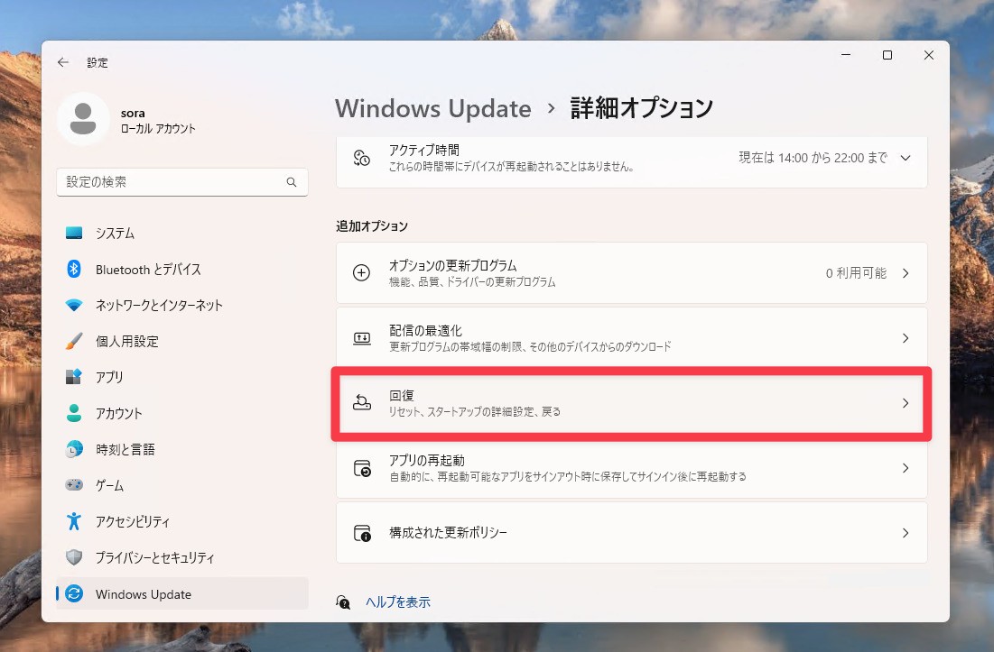994x652 pixels.
Task: Select ゲーム label in the sidebar
Action: (x=109, y=485)
